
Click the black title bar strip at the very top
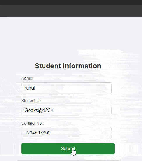coord(71,2)
